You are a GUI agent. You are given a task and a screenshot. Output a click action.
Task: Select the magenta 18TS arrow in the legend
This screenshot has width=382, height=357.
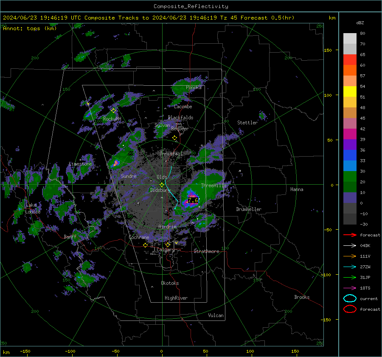click(x=350, y=288)
